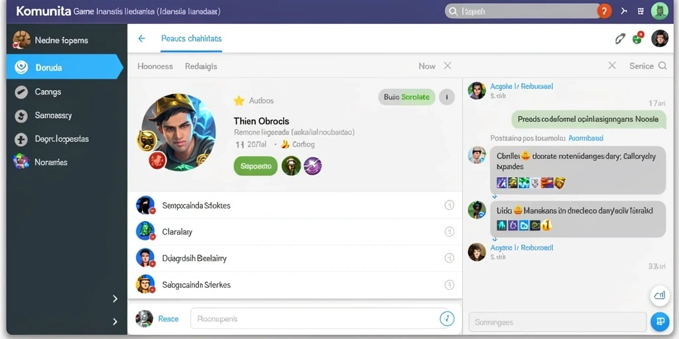The height and width of the screenshot is (339, 679).
Task: Click the Senice search magnifier icon
Action: 662,66
